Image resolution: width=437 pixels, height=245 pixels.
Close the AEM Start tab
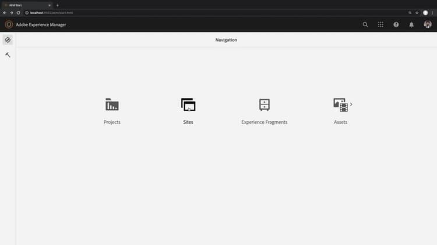pyautogui.click(x=50, y=5)
